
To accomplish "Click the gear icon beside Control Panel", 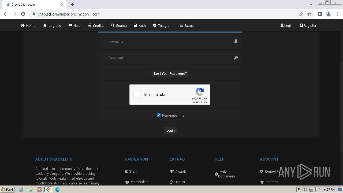I will [262, 171].
